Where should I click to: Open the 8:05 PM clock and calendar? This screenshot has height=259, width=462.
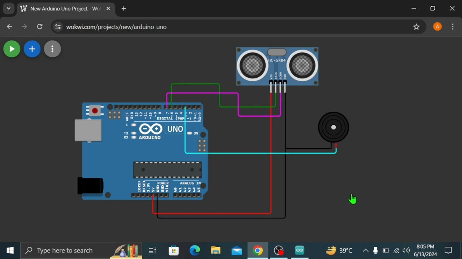click(x=425, y=250)
